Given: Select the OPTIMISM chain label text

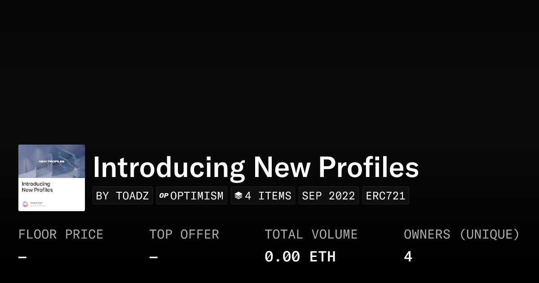Looking at the screenshot, I should (197, 196).
